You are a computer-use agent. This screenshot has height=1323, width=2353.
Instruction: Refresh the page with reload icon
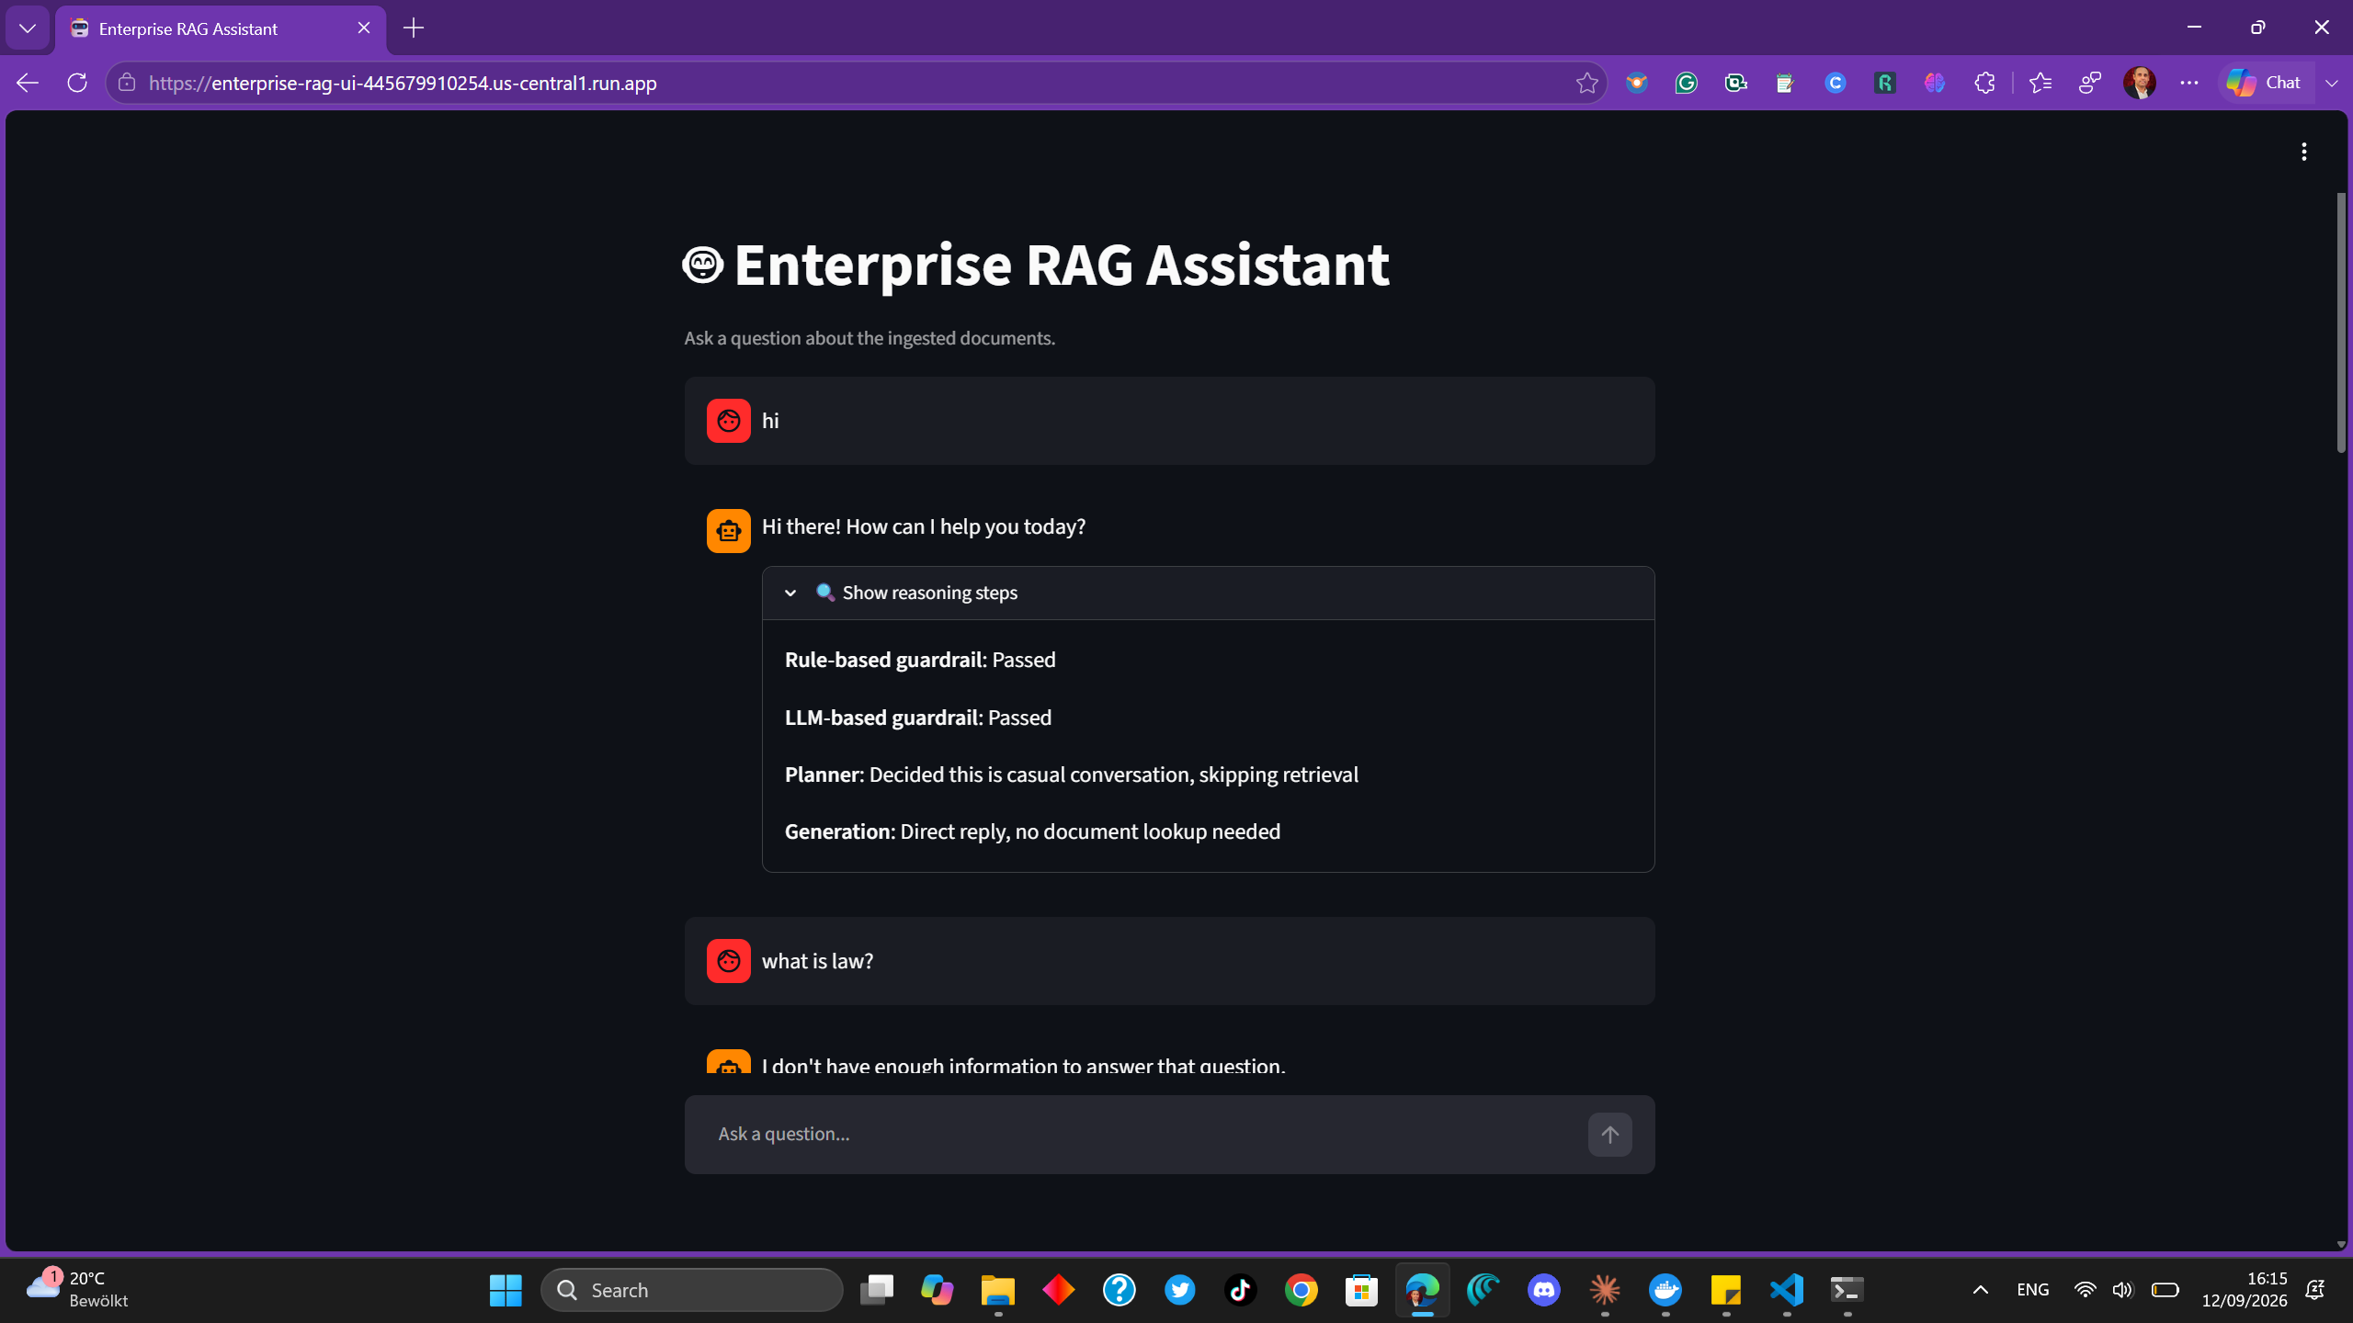tap(77, 83)
